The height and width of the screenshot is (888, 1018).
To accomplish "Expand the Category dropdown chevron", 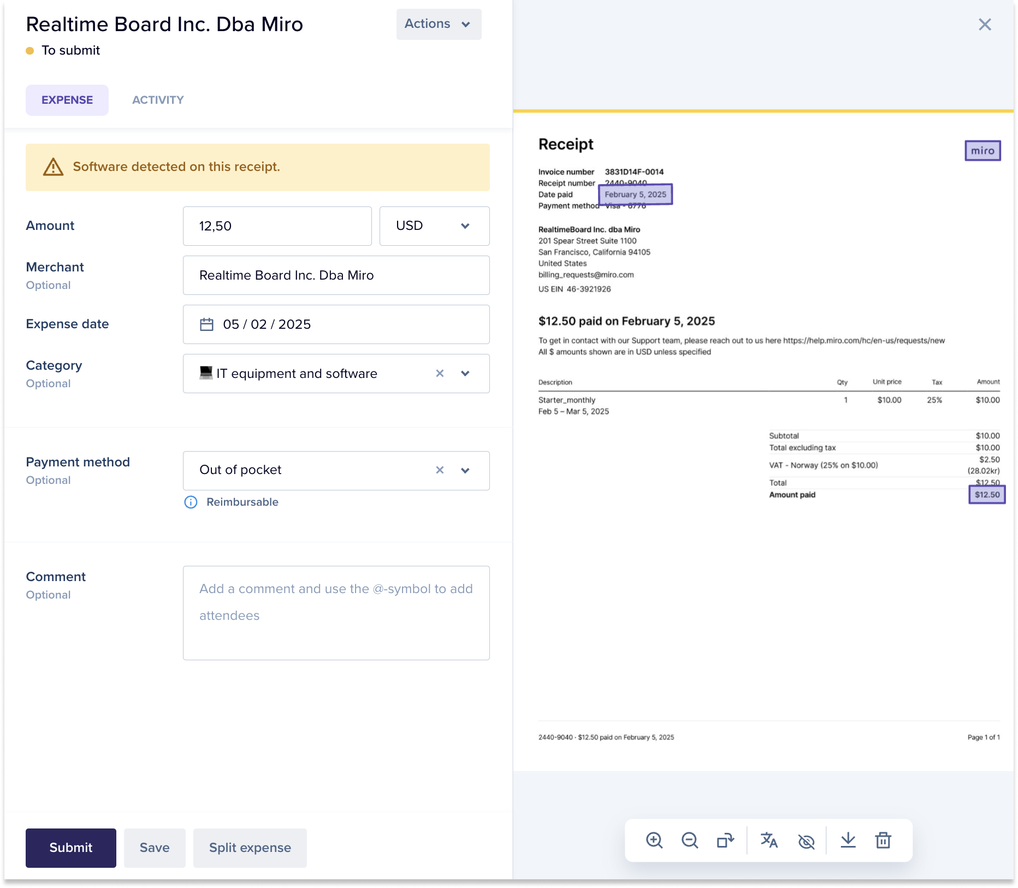I will 465,374.
